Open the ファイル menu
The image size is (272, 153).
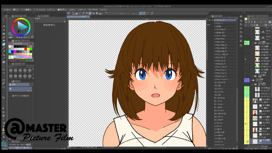click(x=6, y=10)
